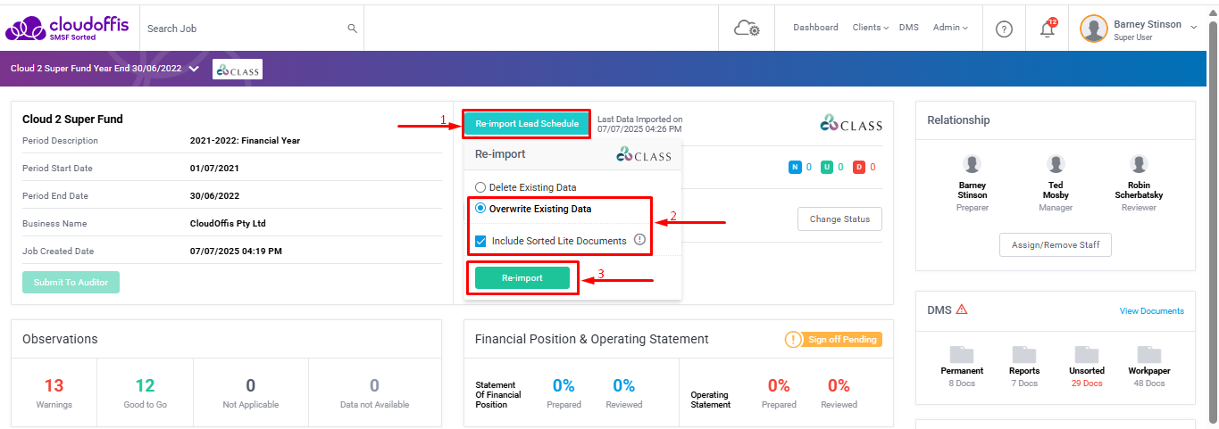
Task: Click the Job Created Date value
Action: [x=236, y=252]
